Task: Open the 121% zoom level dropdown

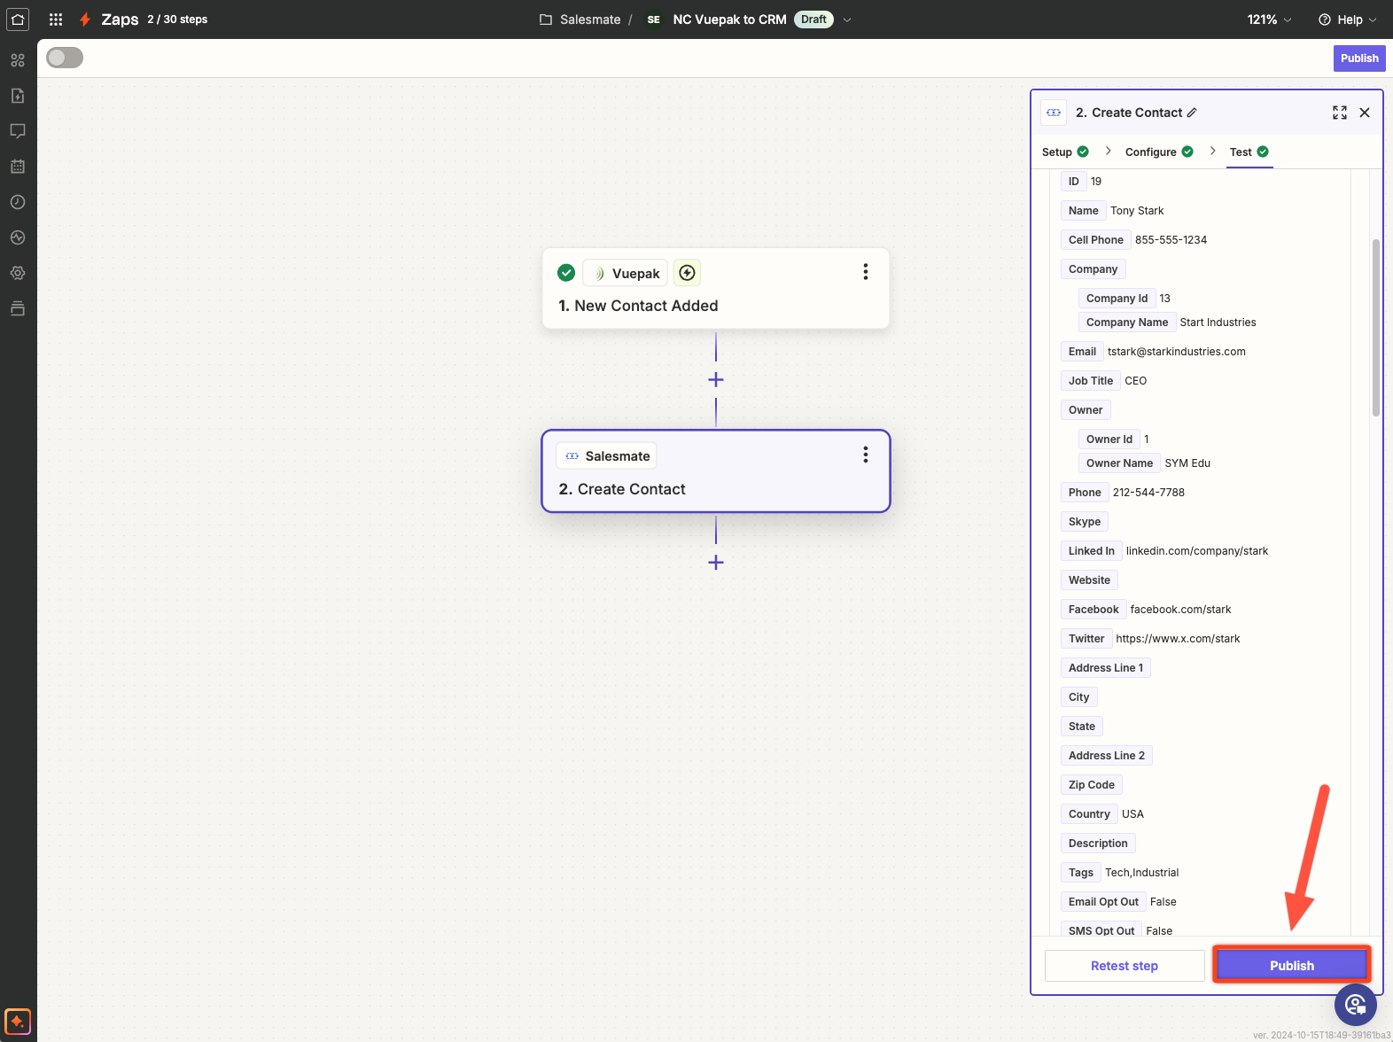Action: tap(1269, 19)
